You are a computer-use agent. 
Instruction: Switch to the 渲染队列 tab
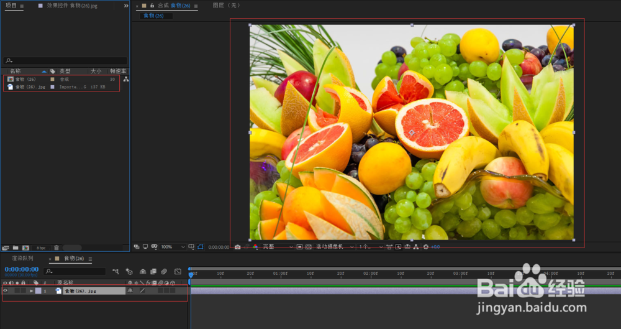[x=22, y=258]
